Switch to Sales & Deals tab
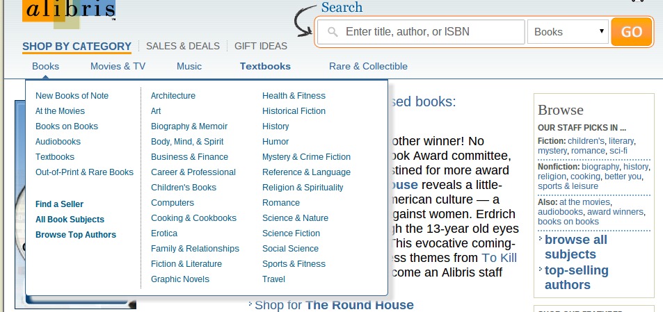This screenshot has width=663, height=312. click(182, 47)
